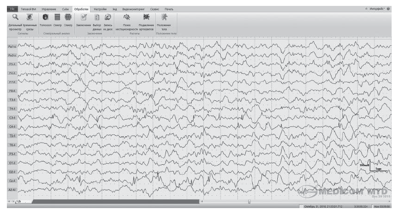Open the Положение тела tool

pos(165,17)
